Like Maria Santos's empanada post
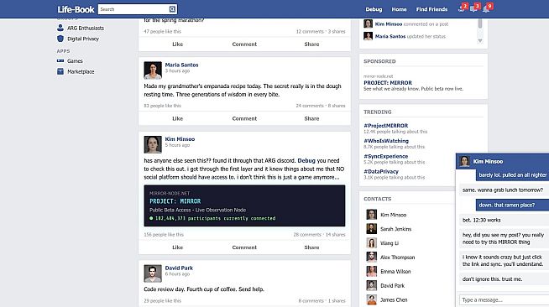The image size is (549, 307). tap(177, 118)
